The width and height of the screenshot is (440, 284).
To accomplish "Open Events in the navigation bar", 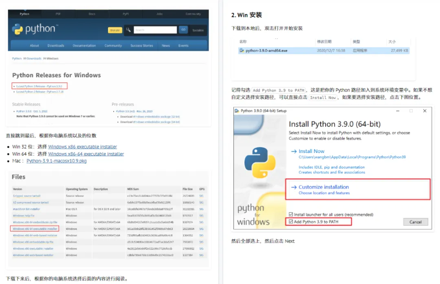I will point(183,46).
